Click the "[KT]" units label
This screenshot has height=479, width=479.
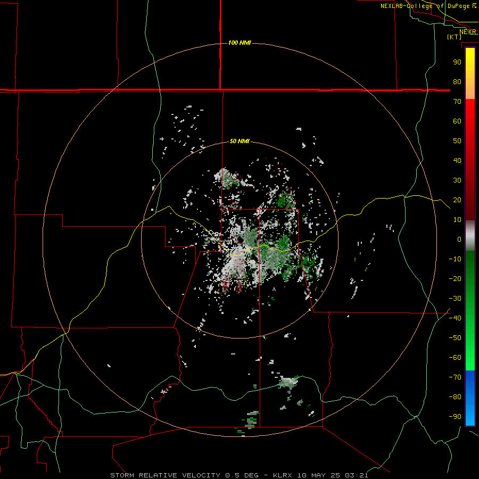[x=455, y=37]
